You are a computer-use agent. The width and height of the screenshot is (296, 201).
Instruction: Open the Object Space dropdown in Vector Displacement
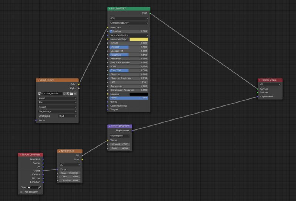pyautogui.click(x=120, y=136)
